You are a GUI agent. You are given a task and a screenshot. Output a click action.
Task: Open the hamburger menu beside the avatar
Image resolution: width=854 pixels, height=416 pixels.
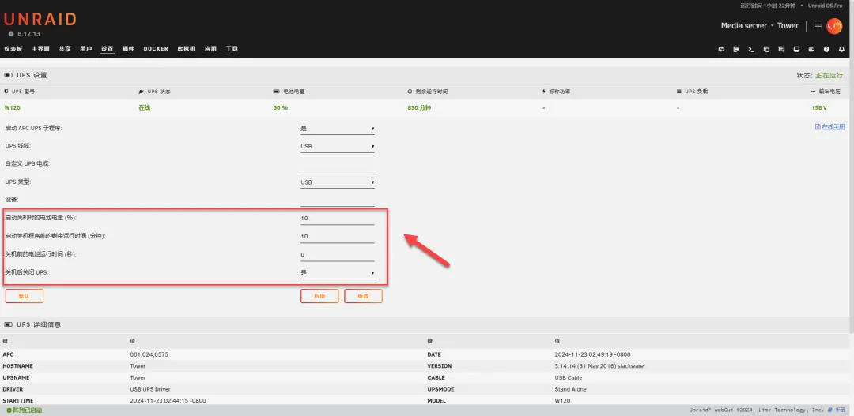818,26
